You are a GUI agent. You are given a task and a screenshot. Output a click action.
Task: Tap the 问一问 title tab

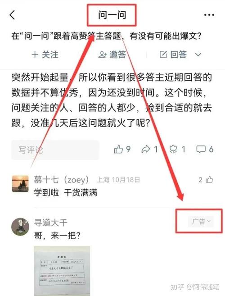coord(112,15)
